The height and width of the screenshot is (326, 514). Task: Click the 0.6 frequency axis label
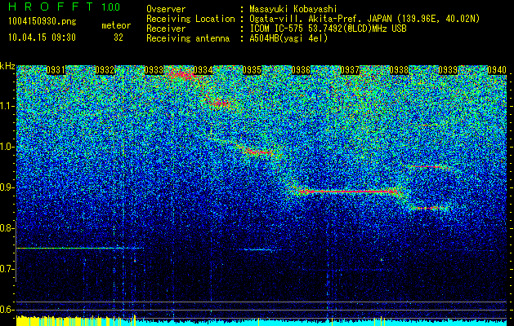7,310
